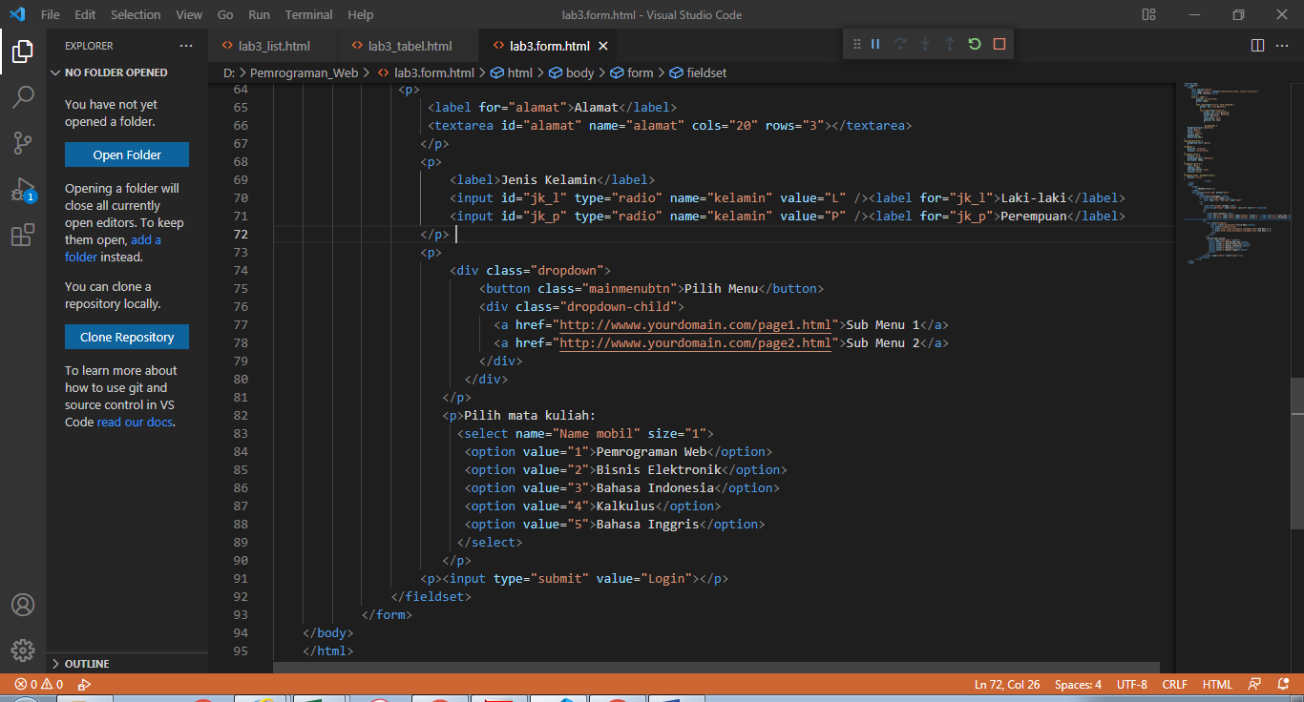
Task: Switch to lab3_tabel.html tab
Action: click(x=410, y=46)
